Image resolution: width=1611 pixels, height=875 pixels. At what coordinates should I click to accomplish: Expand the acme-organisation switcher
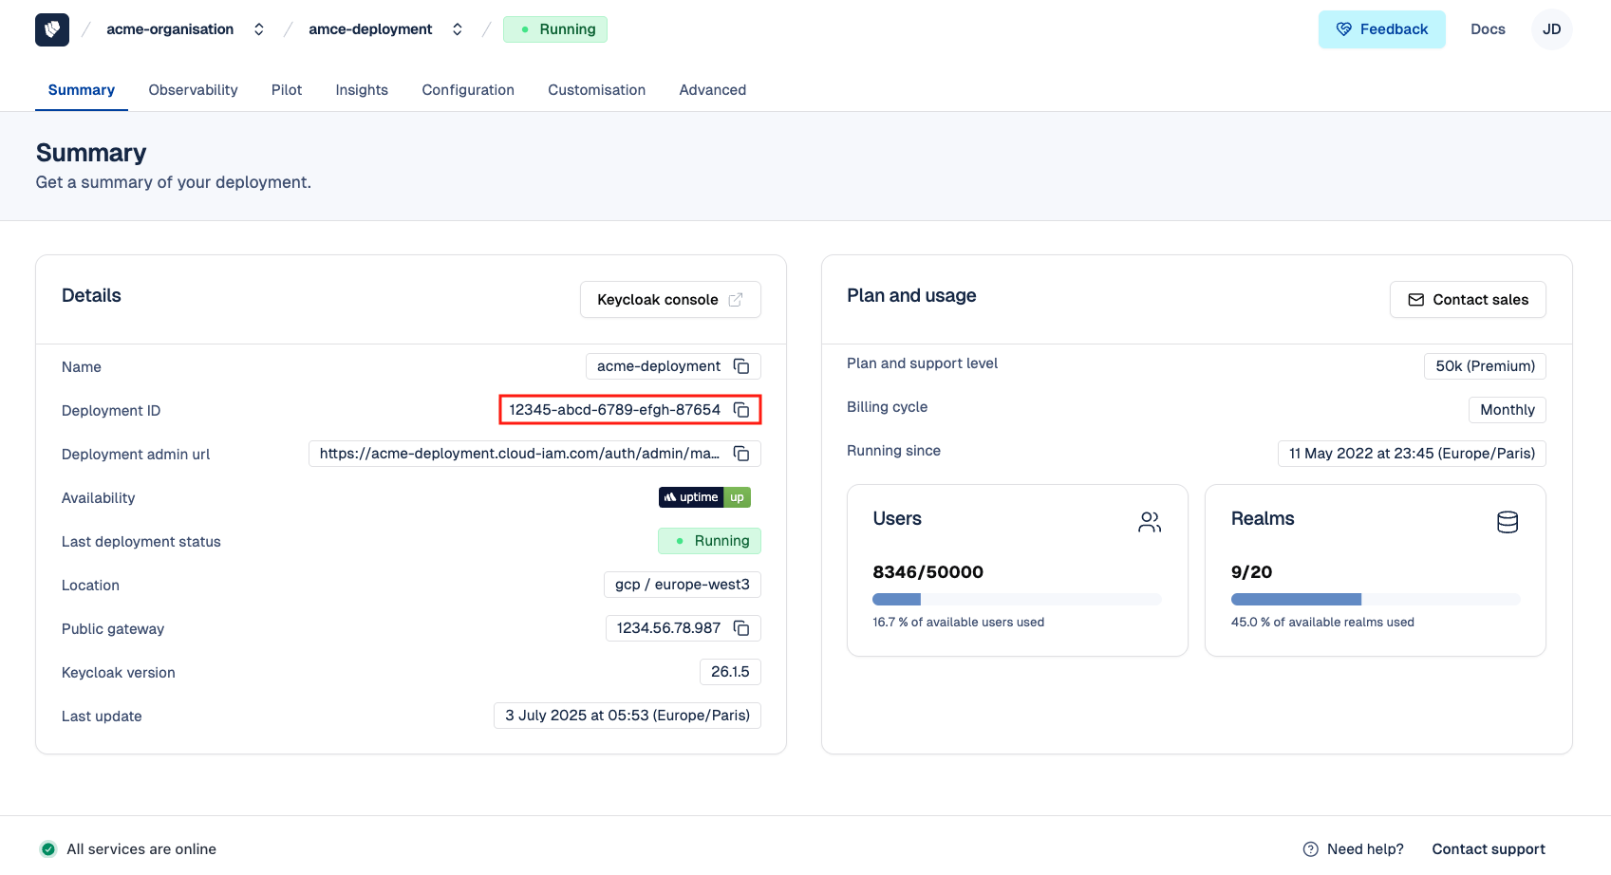[258, 29]
